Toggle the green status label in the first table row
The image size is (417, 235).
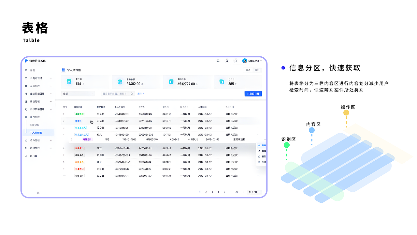tap(79, 114)
